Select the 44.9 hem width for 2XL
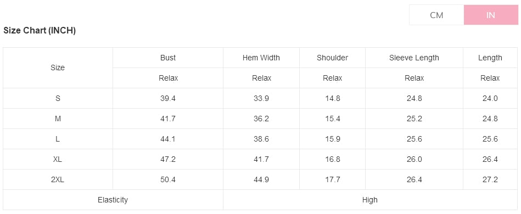This screenshot has width=521, height=214. (x=261, y=179)
